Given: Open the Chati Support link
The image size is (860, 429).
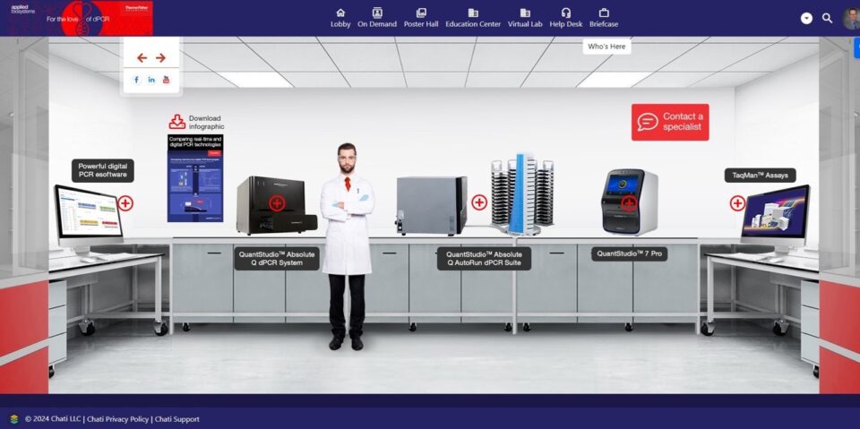Looking at the screenshot, I should coord(177,419).
